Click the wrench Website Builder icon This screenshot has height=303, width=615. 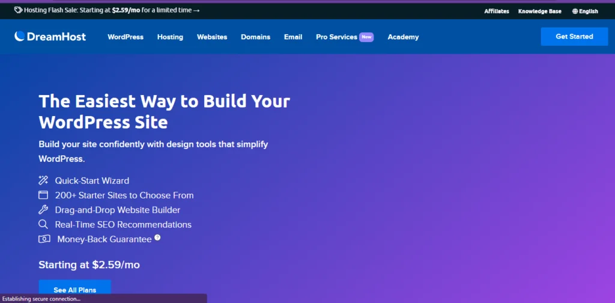(43, 210)
